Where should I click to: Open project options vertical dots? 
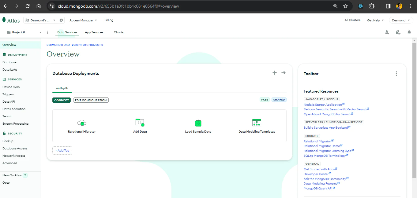[x=48, y=32]
